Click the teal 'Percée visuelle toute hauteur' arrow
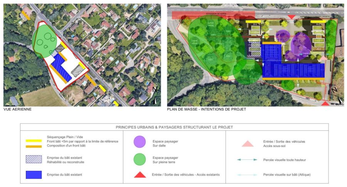Viewport: 347px width, 187px height. click(247, 160)
